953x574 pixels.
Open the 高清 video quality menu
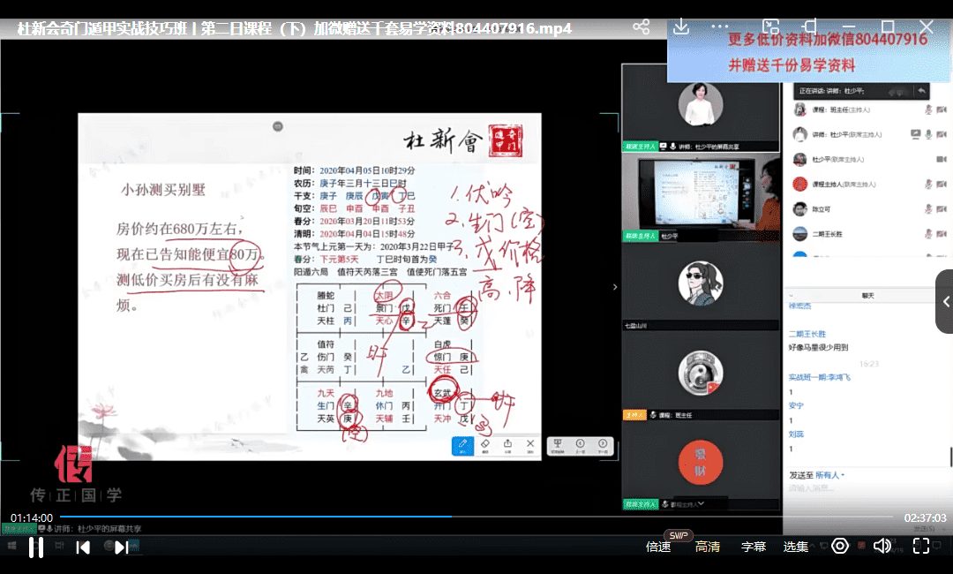pyautogui.click(x=707, y=547)
